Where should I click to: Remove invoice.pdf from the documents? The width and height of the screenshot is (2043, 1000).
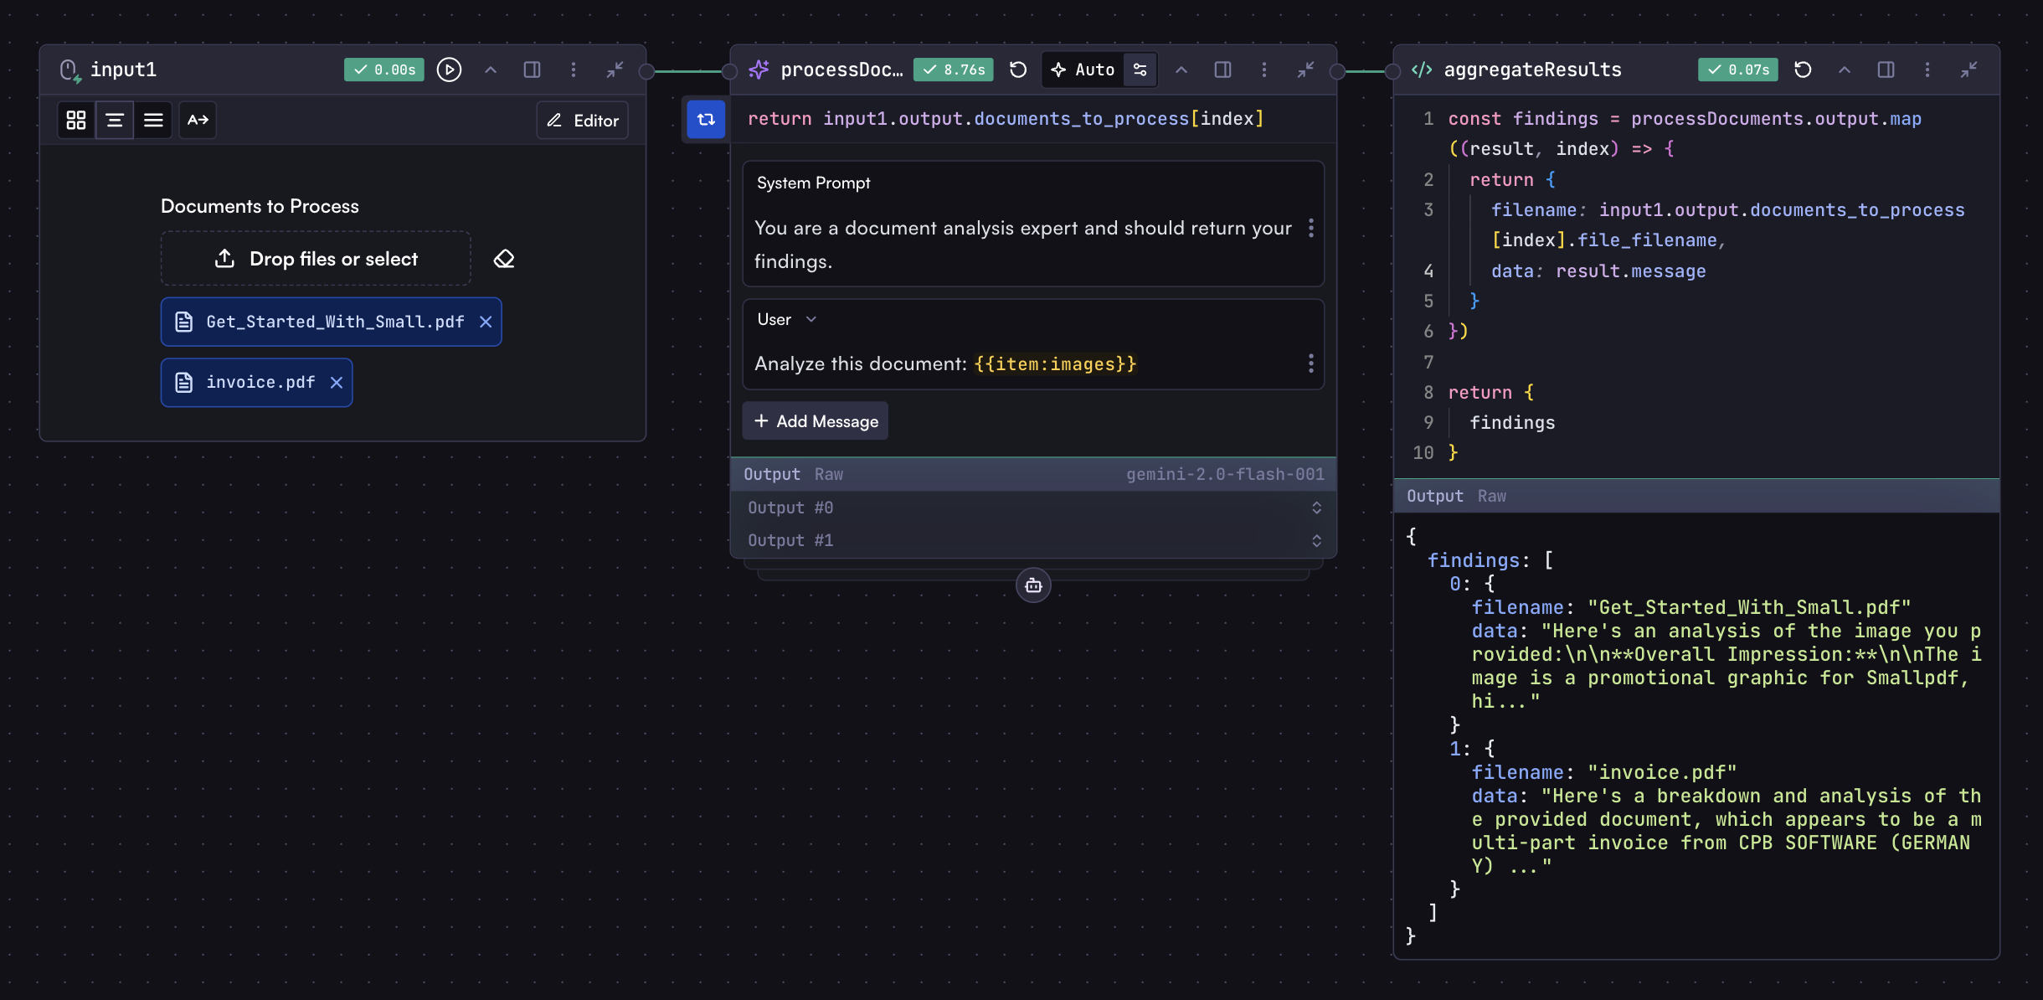pyautogui.click(x=337, y=383)
